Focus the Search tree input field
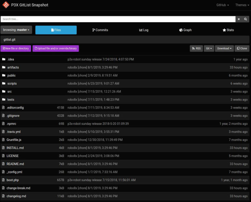This screenshot has width=251, height=202. 118,19
